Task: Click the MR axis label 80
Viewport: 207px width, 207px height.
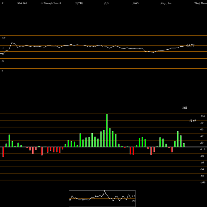Action: tap(202, 123)
